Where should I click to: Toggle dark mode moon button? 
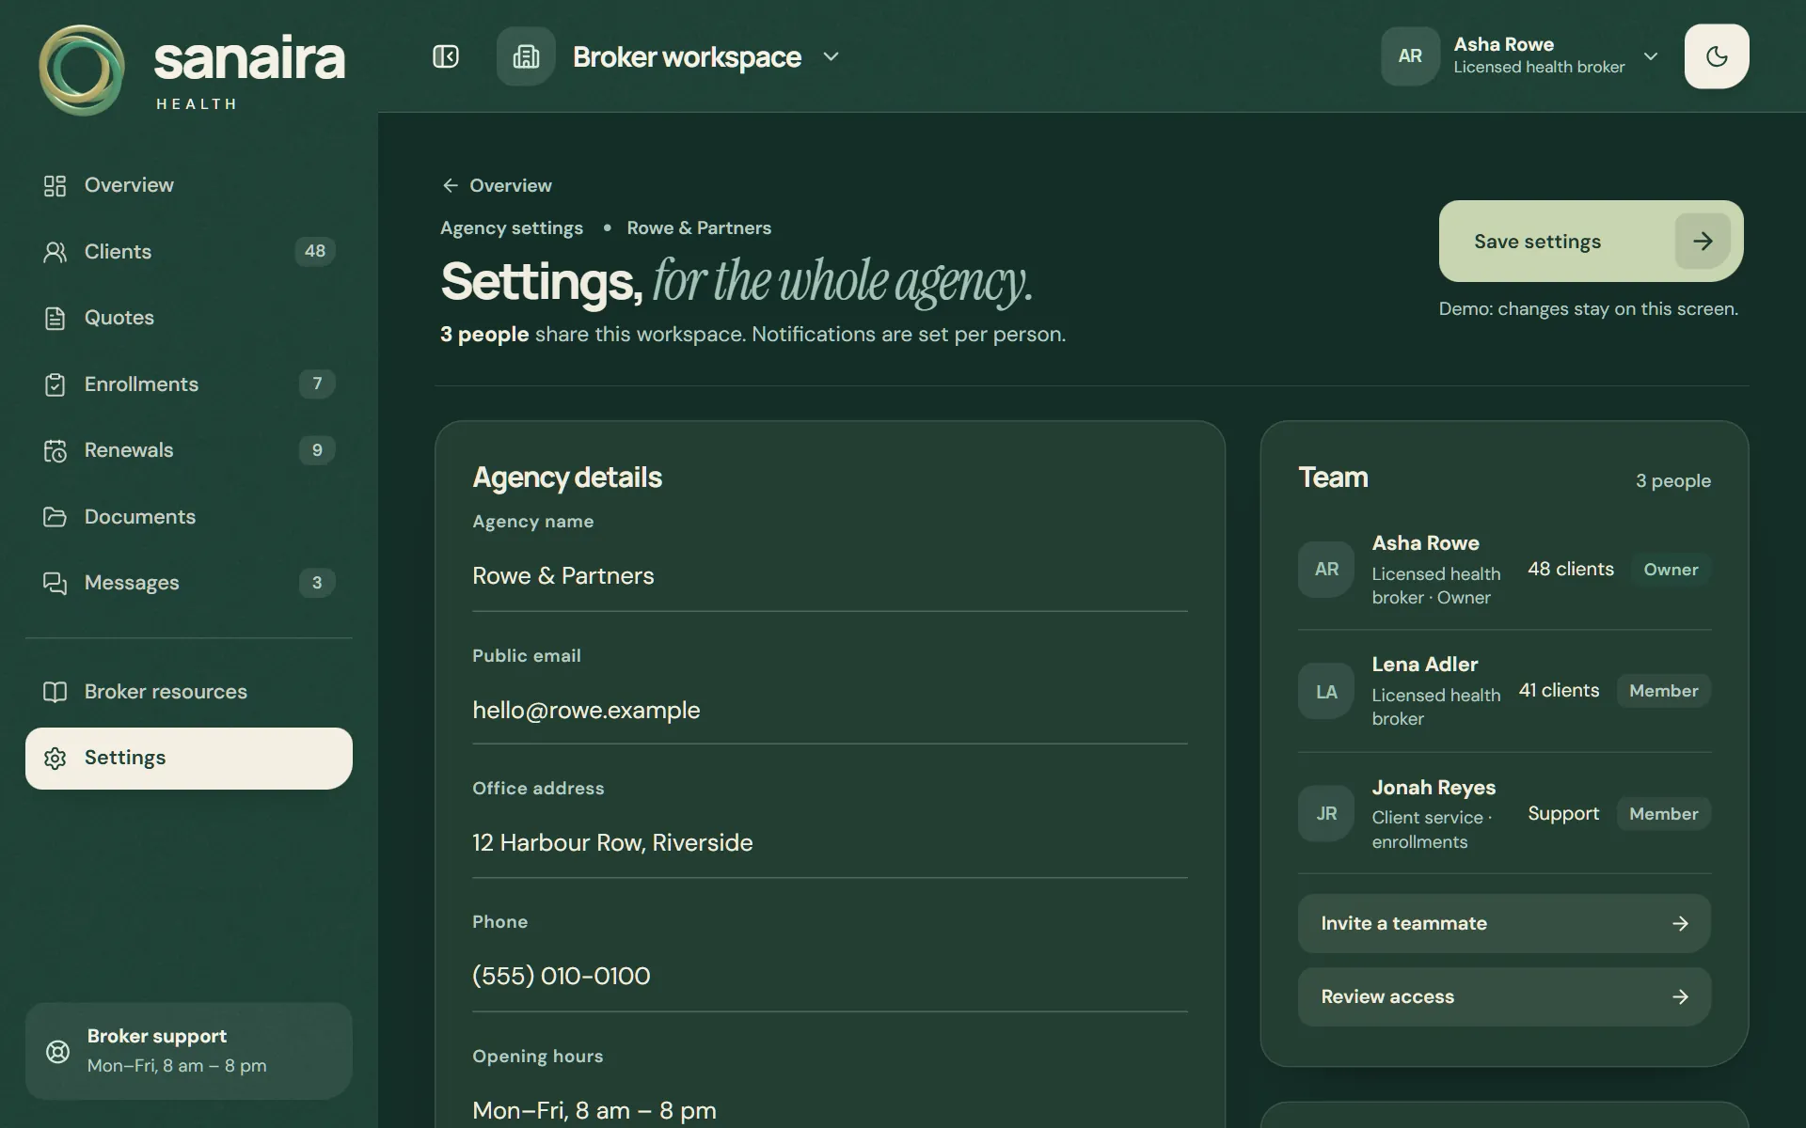1717,56
